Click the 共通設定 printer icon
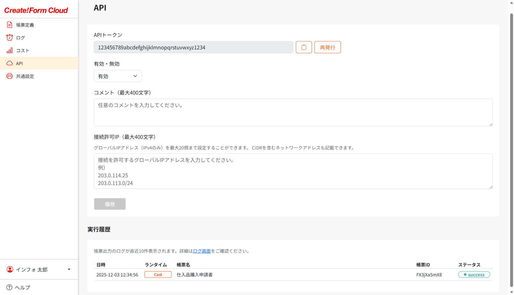This screenshot has height=295, width=514. [x=10, y=76]
